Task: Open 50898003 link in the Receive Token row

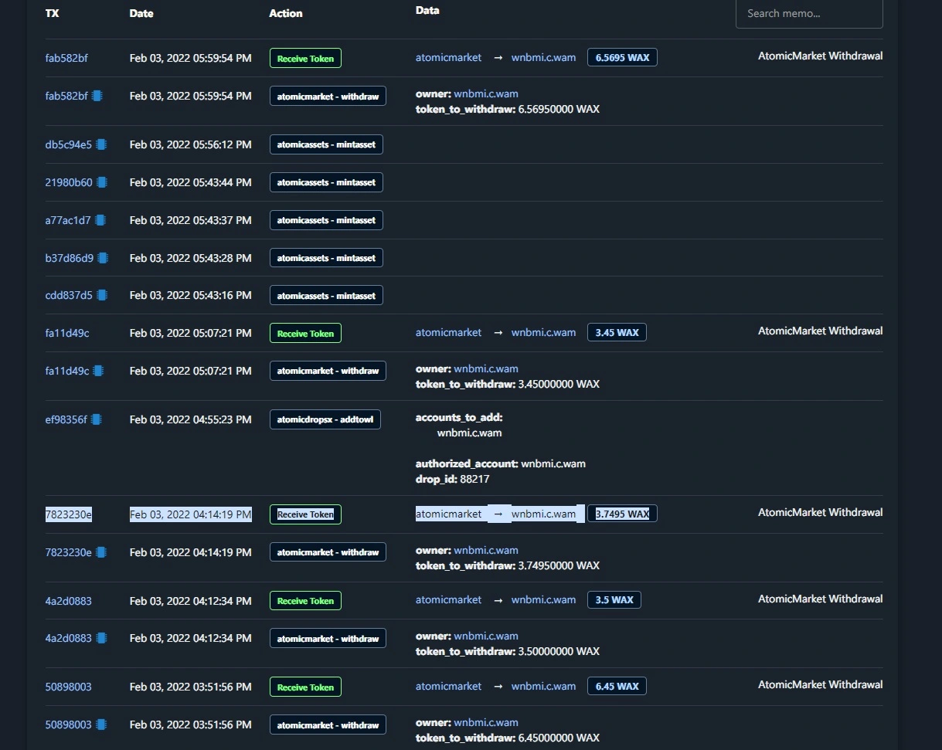Action: coord(68,687)
